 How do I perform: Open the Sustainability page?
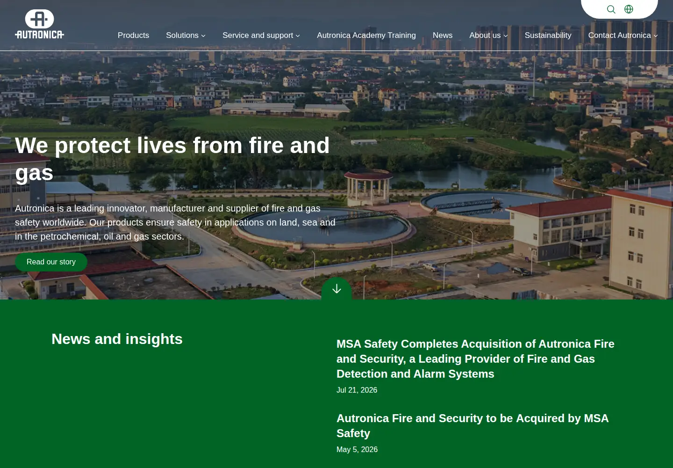click(x=548, y=35)
